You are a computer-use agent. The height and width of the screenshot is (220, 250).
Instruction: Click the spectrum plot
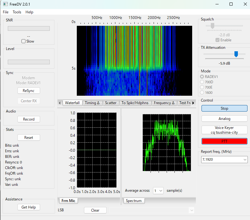[167, 143]
